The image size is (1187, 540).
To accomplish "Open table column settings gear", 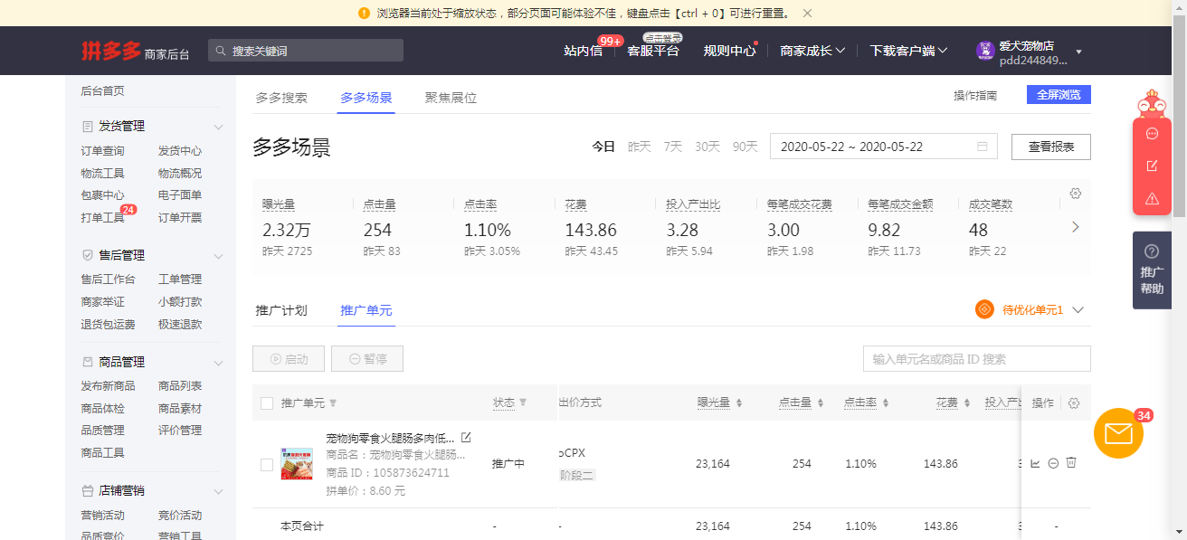I will point(1074,403).
